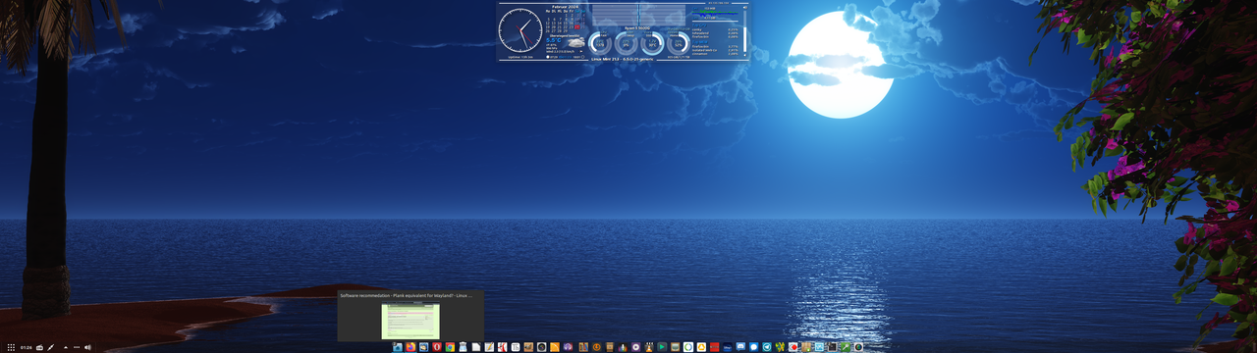Launch Telegram from the dock
This screenshot has height=353, width=1257.
(767, 347)
